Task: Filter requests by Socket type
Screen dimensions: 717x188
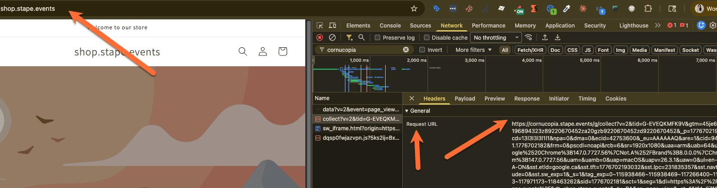Action: point(690,50)
